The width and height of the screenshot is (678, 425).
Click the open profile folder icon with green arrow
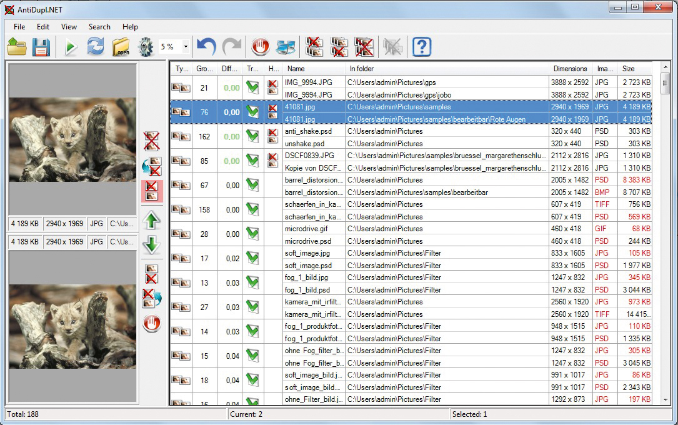tap(17, 47)
